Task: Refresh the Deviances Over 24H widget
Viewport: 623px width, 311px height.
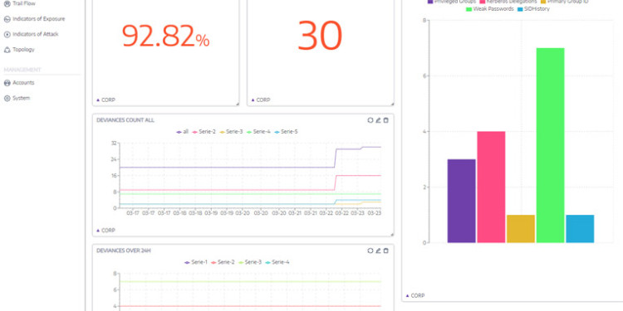Action: coord(370,250)
